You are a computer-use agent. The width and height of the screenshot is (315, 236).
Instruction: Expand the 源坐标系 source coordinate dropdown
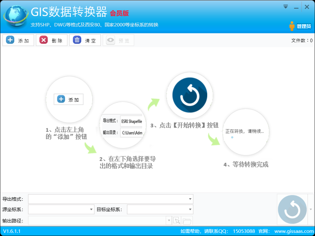[x=91, y=210]
